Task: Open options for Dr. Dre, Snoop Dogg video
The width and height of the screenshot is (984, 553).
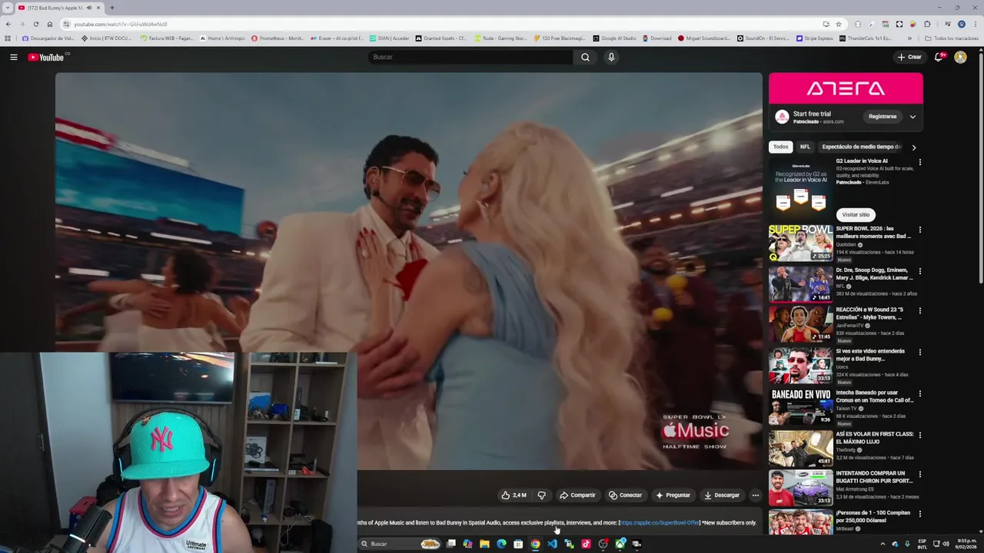Action: [x=919, y=271]
